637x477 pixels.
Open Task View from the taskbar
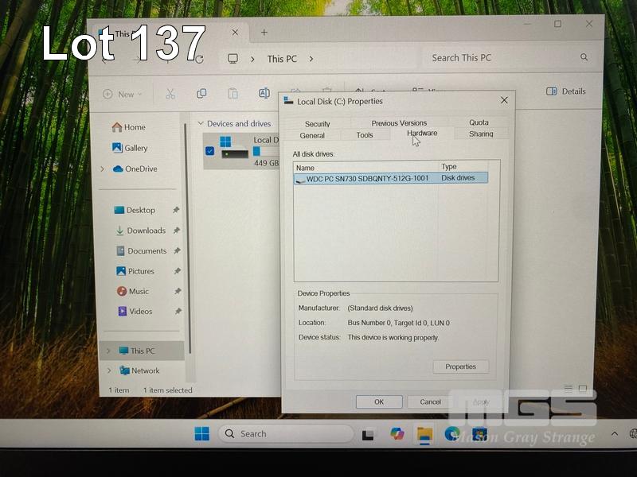click(368, 434)
